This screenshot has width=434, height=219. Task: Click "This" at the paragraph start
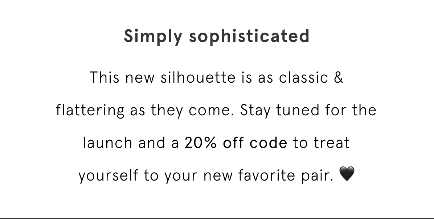105,78
